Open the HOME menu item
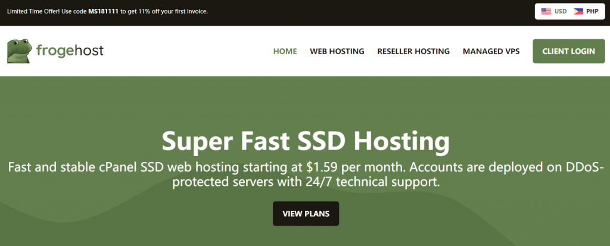Image resolution: width=610 pixels, height=246 pixels. coord(285,51)
